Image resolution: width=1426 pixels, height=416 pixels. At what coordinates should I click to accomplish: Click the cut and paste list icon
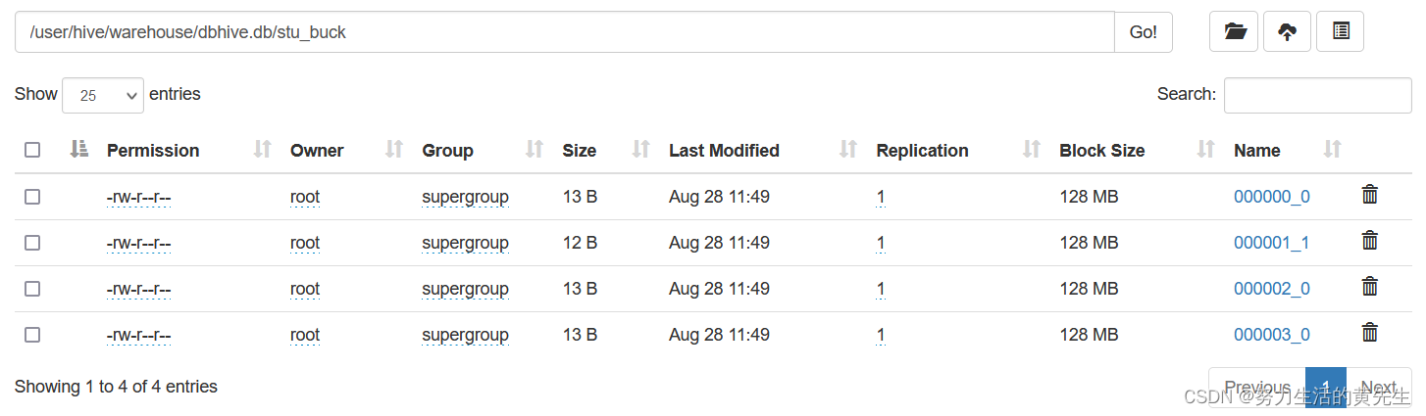[1340, 32]
